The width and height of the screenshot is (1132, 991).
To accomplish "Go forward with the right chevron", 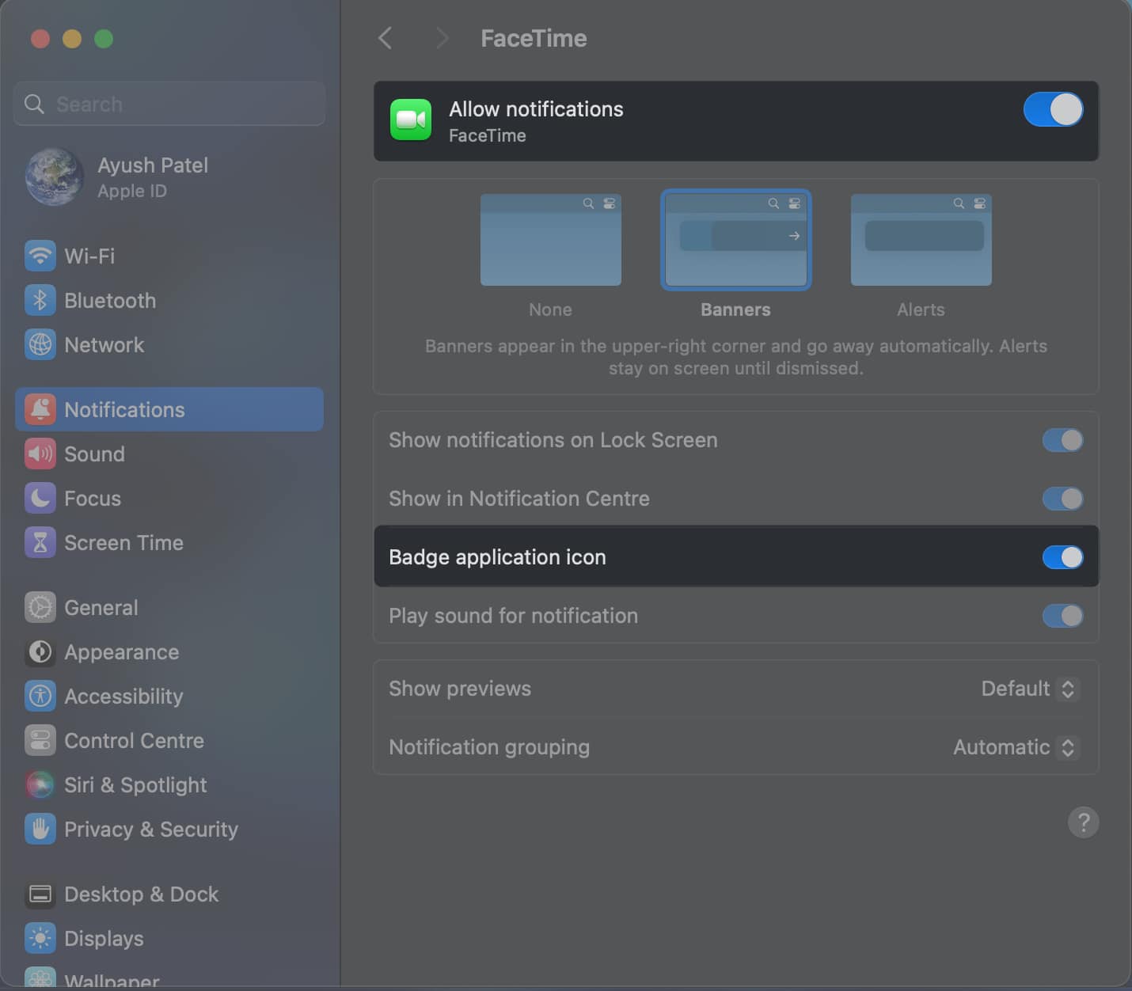I will point(442,38).
